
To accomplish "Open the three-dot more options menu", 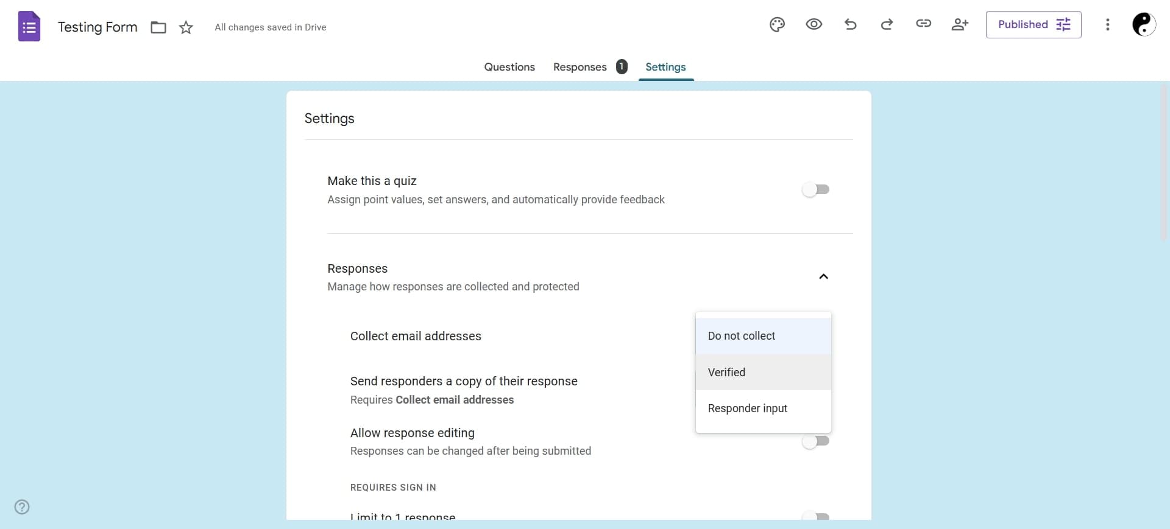I will pos(1107,24).
